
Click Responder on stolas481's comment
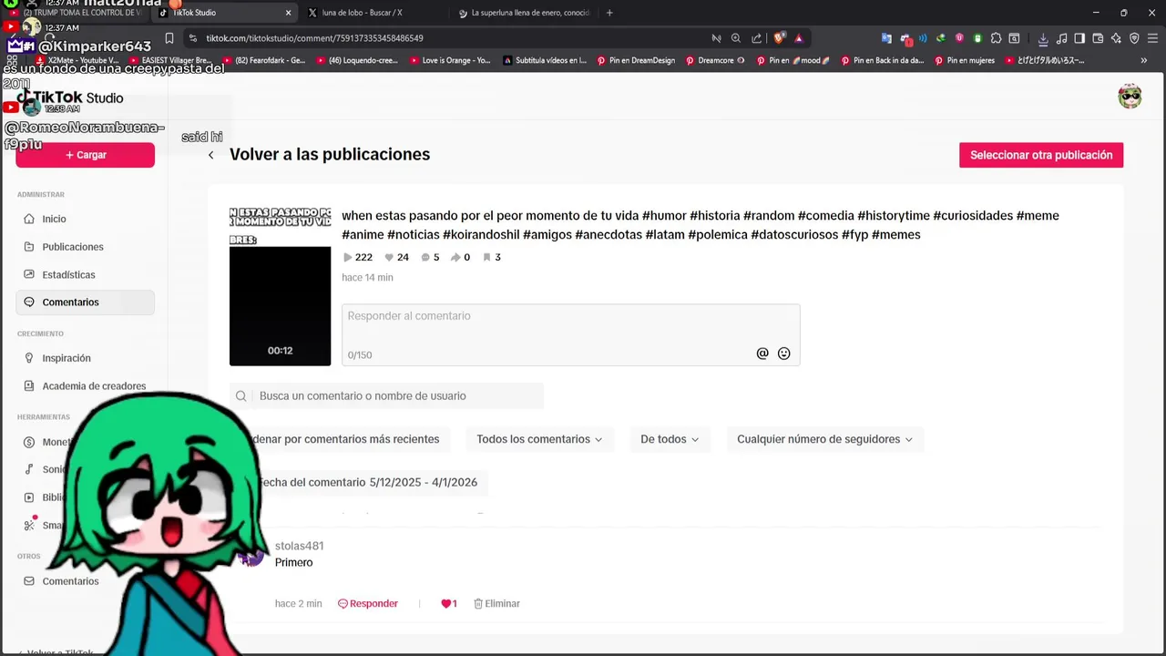click(368, 603)
